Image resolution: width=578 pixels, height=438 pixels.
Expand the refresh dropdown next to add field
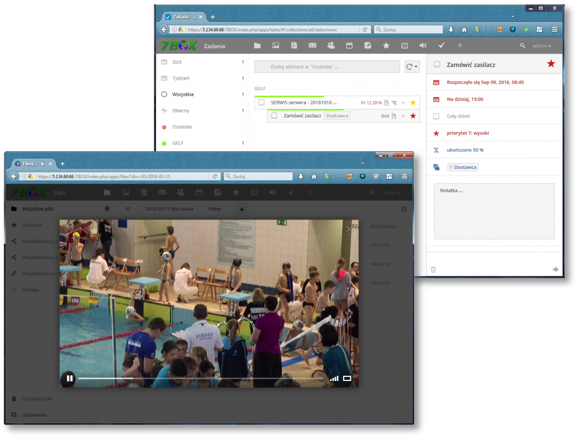[x=413, y=67]
